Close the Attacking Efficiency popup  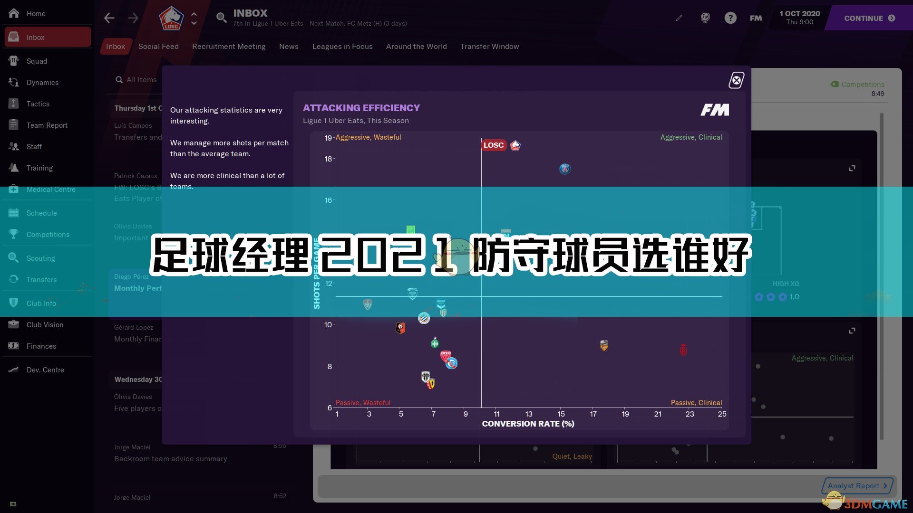(737, 80)
